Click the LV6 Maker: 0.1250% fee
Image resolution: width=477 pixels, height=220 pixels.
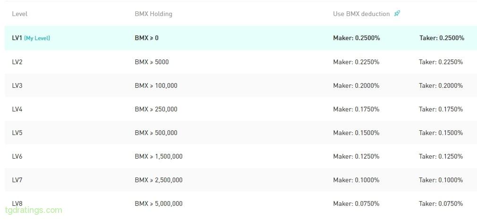[x=356, y=156]
